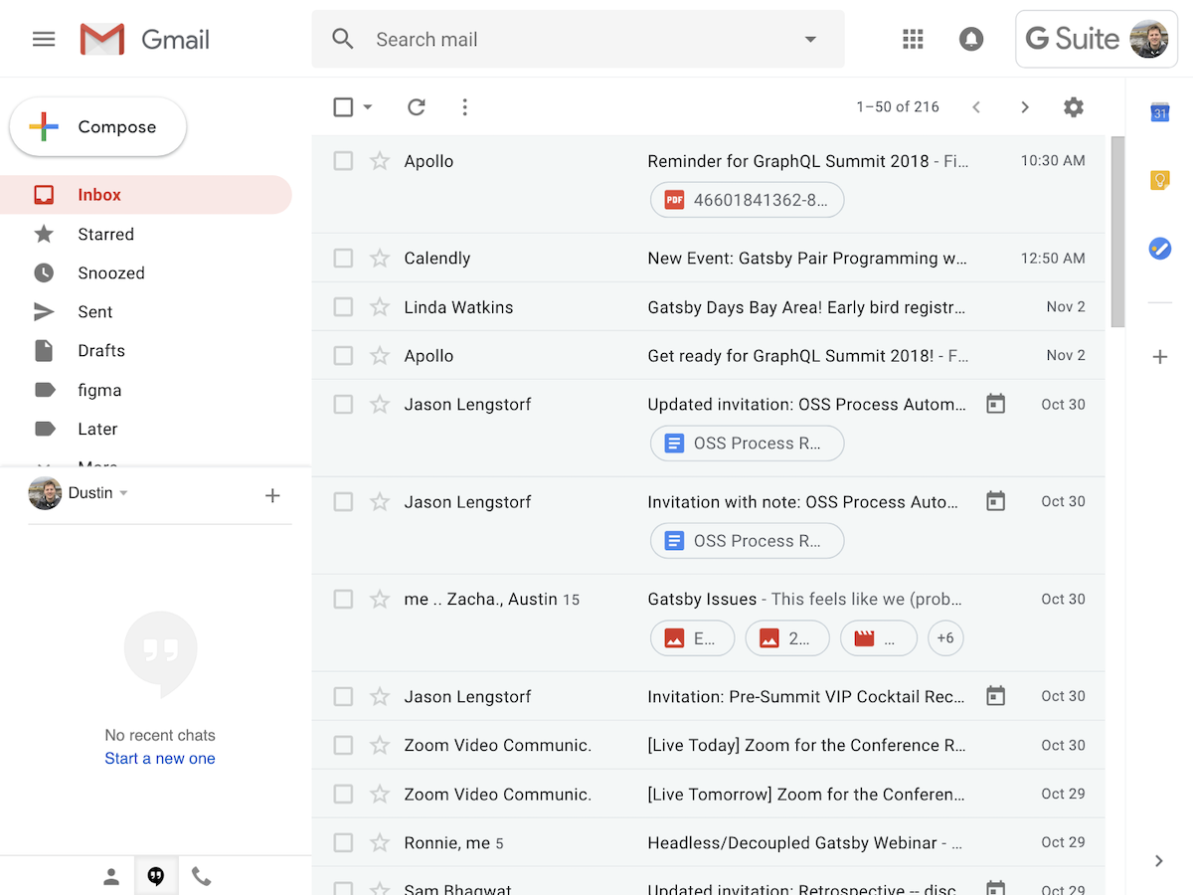The width and height of the screenshot is (1193, 895).
Task: Open Gmail settings gear
Action: [1074, 106]
